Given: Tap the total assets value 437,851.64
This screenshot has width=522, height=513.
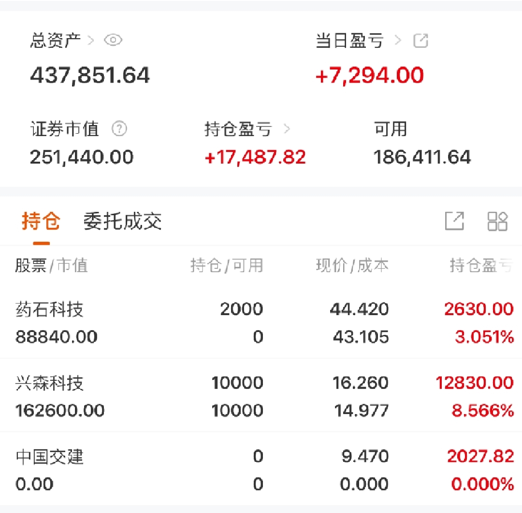Looking at the screenshot, I should click(x=90, y=75).
